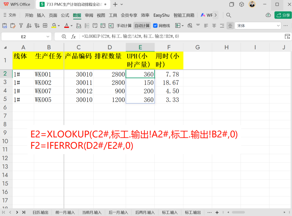The height and width of the screenshot is (216, 292).
Task: Open formula editor panel icon at right
Action: point(287,36)
